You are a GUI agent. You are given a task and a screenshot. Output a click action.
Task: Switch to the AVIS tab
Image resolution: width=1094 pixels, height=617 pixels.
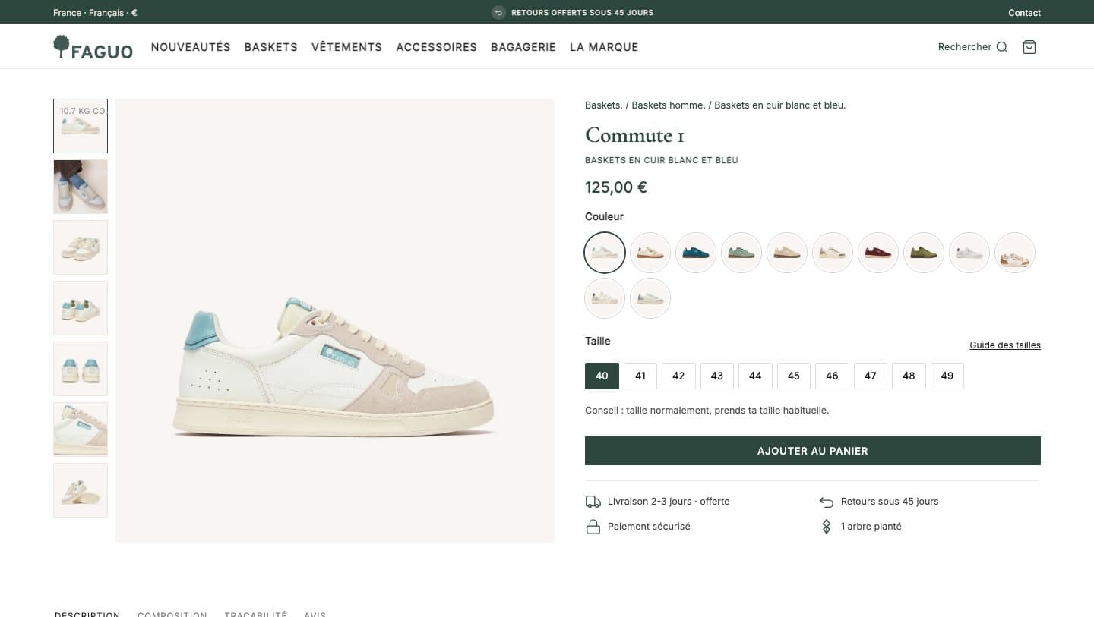point(315,614)
